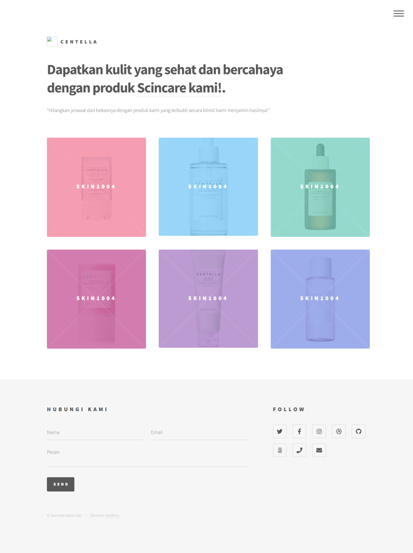Open the teal green SKIN1004 product tile
This screenshot has width=413, height=553.
click(x=320, y=187)
